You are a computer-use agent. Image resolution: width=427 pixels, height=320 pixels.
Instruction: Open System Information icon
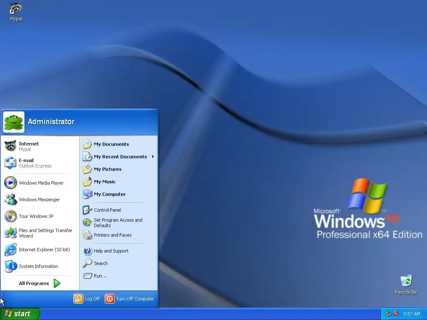(x=10, y=266)
